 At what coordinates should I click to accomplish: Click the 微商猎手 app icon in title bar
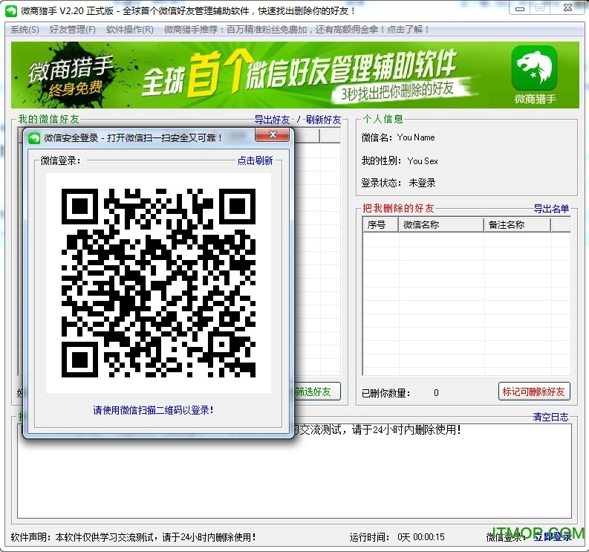11,11
